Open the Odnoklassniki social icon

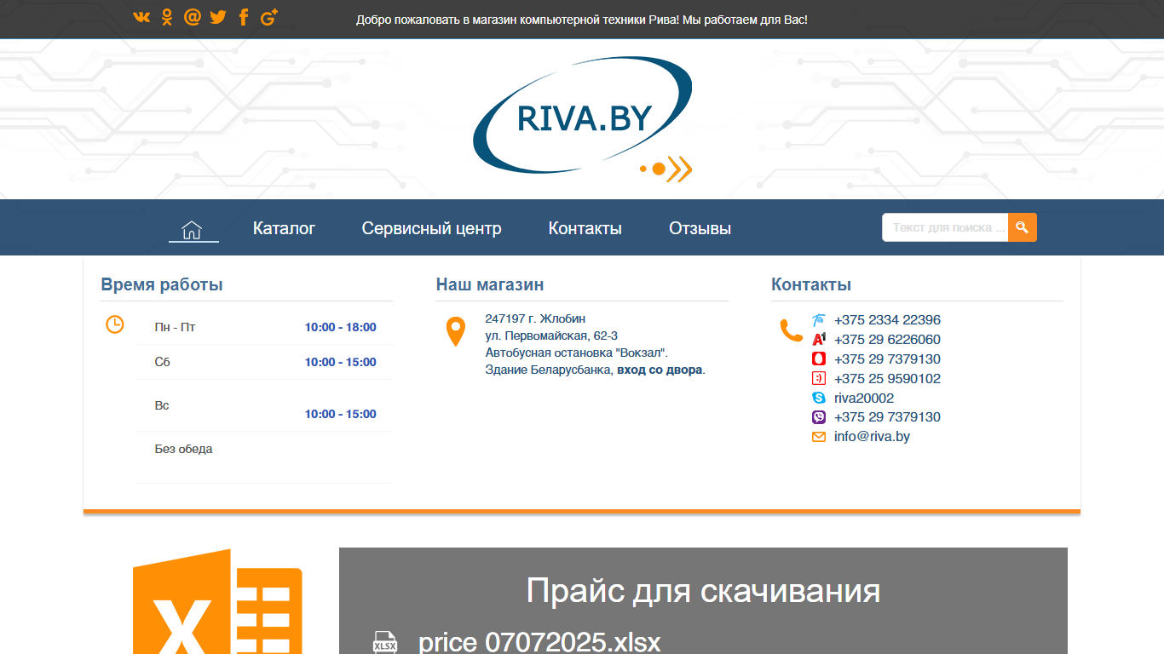[x=167, y=17]
